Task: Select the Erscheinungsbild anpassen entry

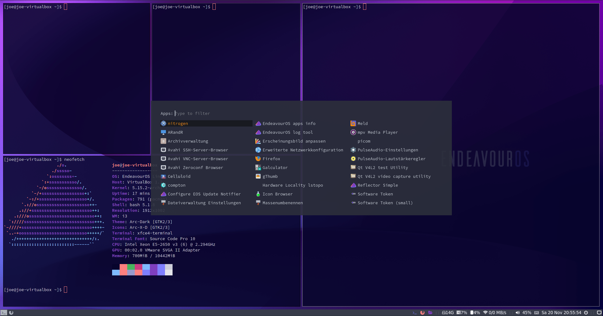Action: pyautogui.click(x=294, y=141)
